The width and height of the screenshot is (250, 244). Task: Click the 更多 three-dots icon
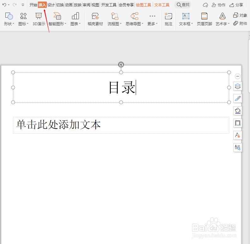pos(152,16)
